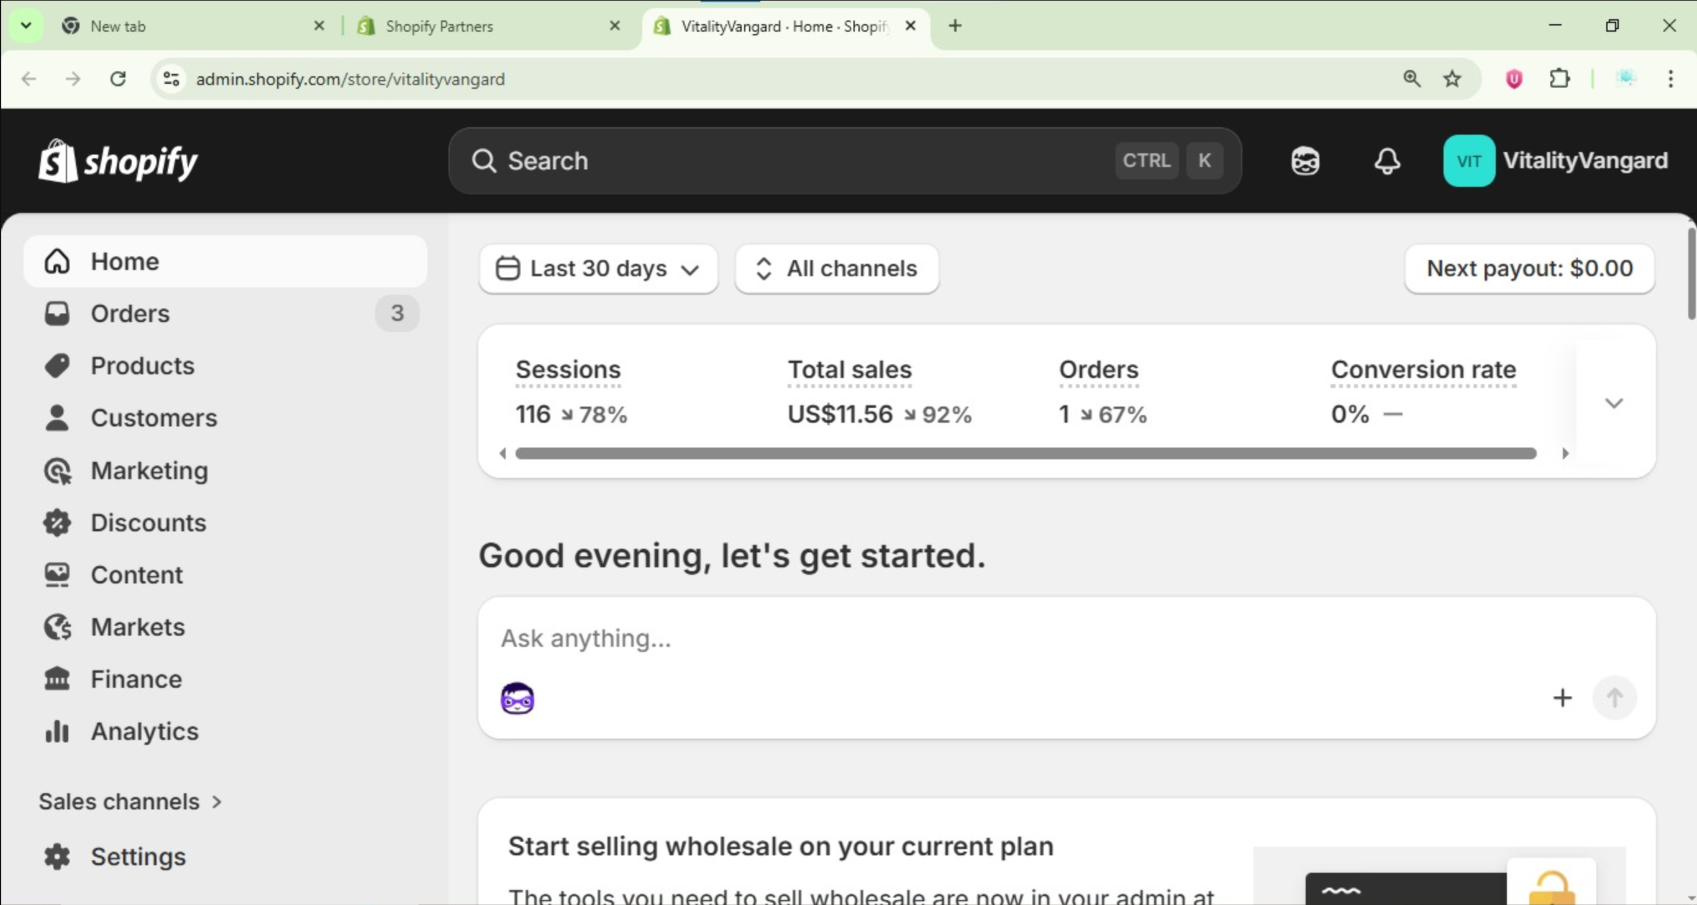Click the Search bar in the header
The width and height of the screenshot is (1697, 905).
tap(845, 161)
